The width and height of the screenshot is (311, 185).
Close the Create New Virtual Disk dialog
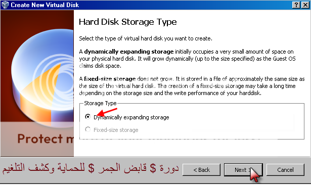point(305,5)
